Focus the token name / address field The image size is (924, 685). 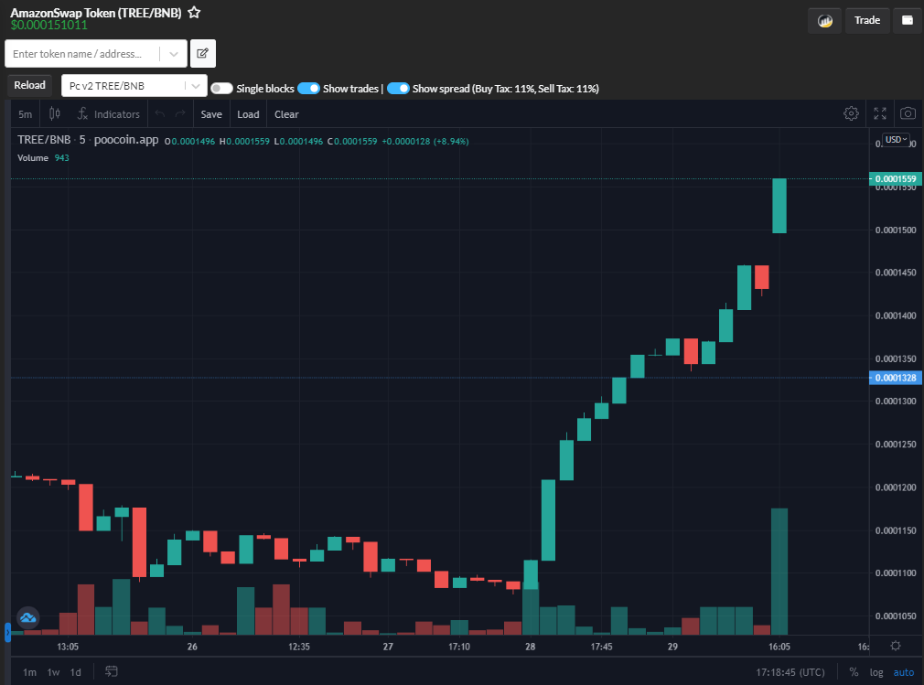click(x=82, y=54)
